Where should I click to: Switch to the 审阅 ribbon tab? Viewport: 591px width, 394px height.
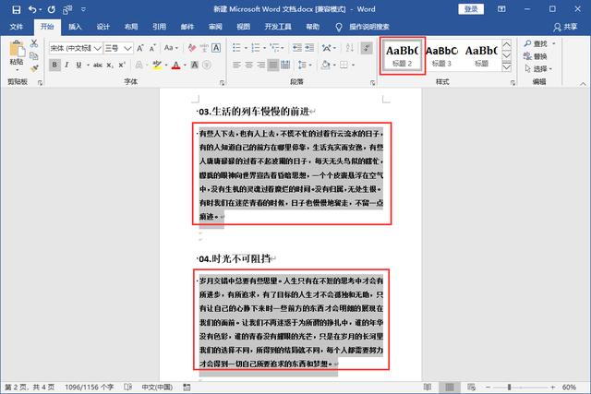coord(215,27)
